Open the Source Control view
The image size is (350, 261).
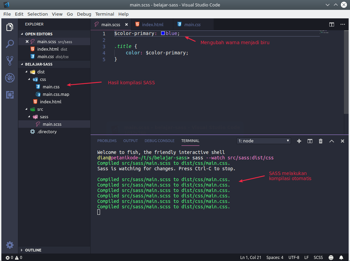point(10,61)
